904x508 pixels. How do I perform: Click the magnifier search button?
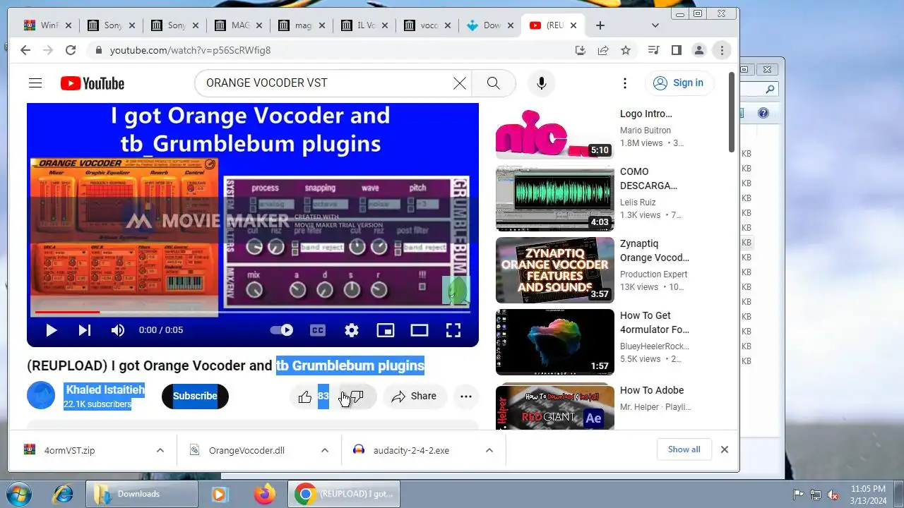click(493, 83)
